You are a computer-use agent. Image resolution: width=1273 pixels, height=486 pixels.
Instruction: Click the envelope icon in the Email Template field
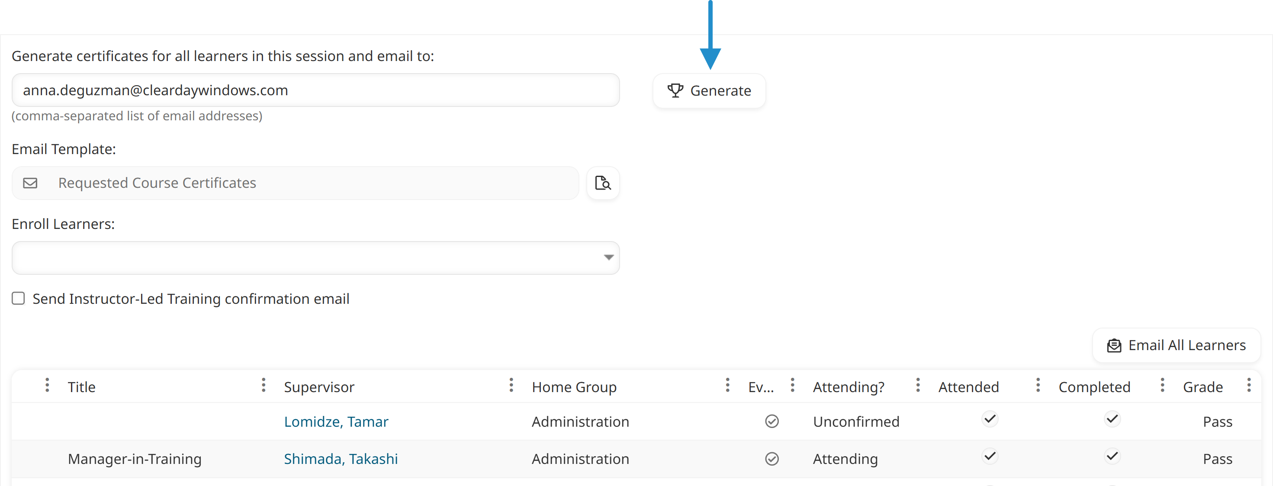tap(30, 183)
